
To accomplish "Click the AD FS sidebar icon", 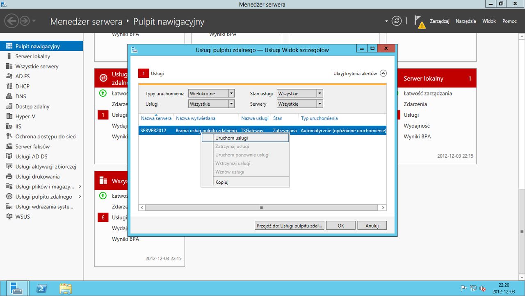I will (x=9, y=76).
